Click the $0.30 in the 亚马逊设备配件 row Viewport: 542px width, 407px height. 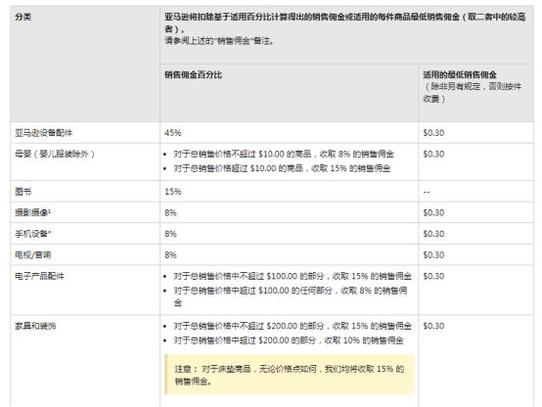pos(433,133)
